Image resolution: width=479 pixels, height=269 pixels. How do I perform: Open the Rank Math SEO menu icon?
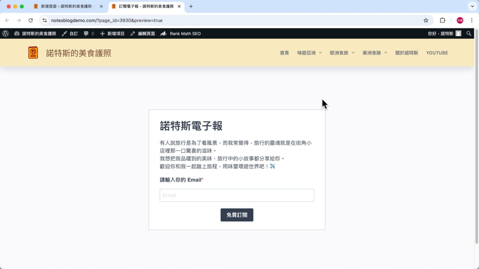pos(163,33)
